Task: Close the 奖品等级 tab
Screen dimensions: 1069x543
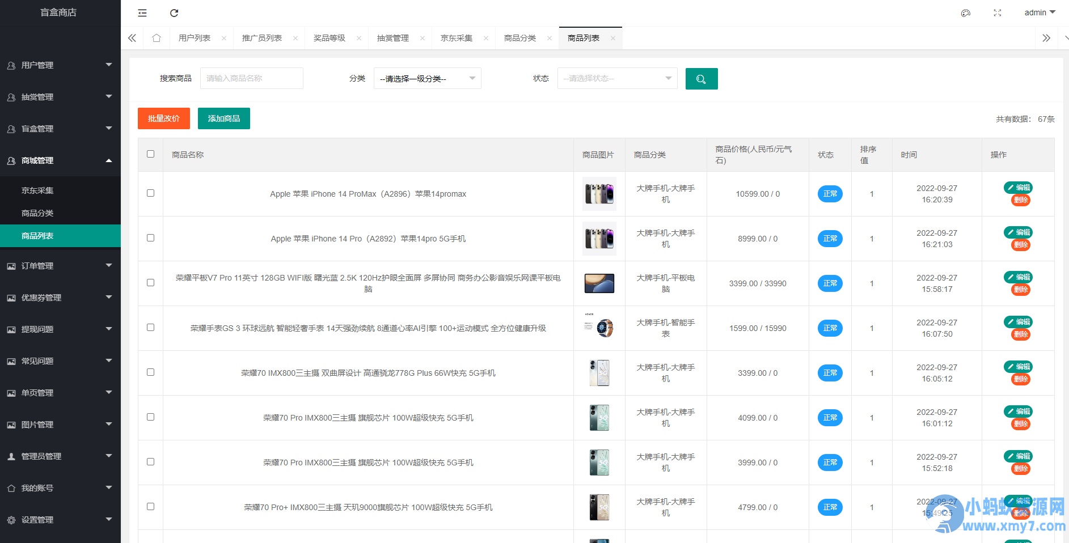Action: coord(359,39)
